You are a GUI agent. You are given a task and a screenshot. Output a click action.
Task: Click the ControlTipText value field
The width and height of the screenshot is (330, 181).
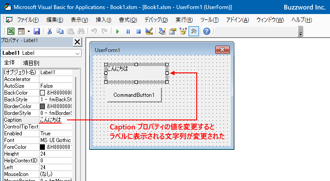(56, 127)
